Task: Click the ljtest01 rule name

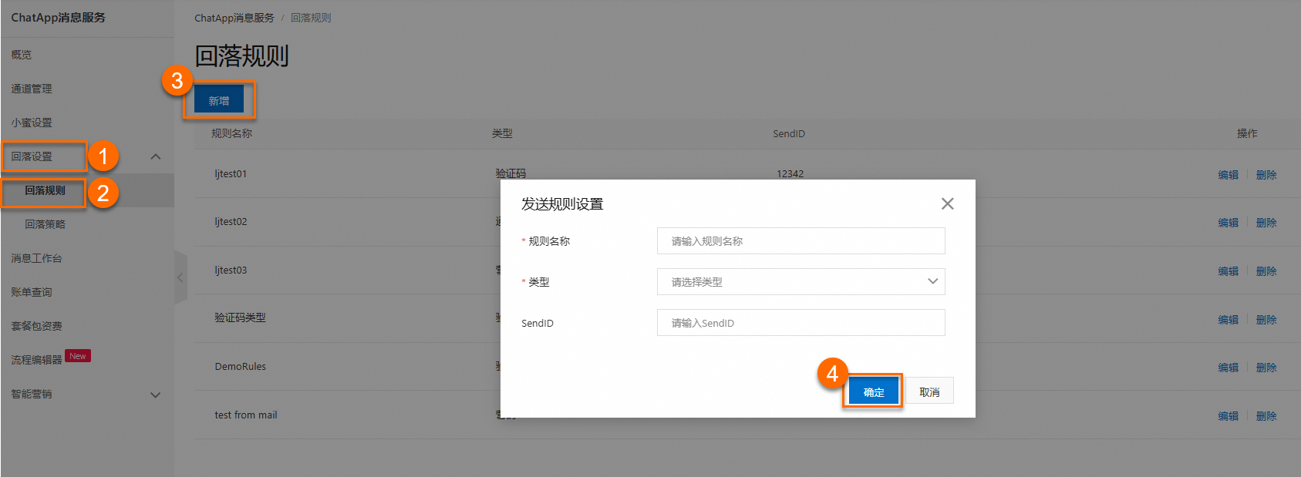Action: tap(231, 173)
